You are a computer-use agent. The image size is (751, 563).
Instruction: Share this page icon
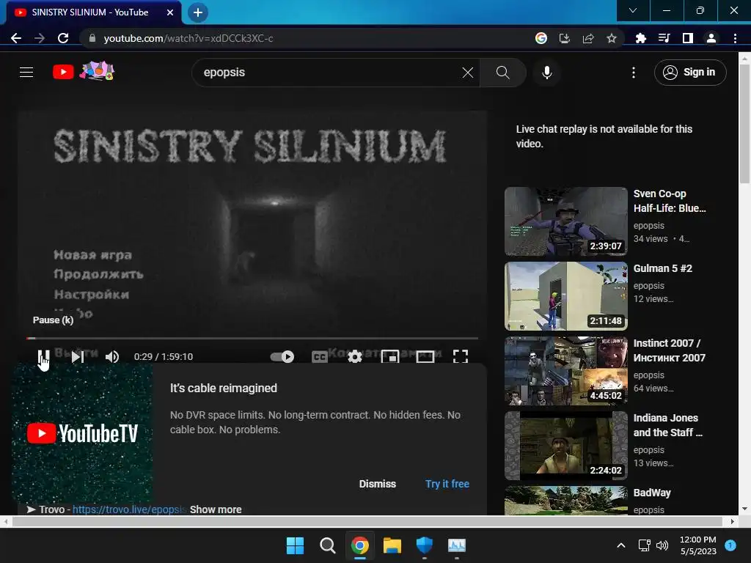coord(588,38)
